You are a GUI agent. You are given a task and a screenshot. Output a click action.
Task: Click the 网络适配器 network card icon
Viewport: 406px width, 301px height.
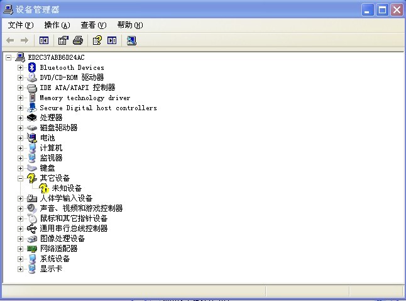[32, 249]
